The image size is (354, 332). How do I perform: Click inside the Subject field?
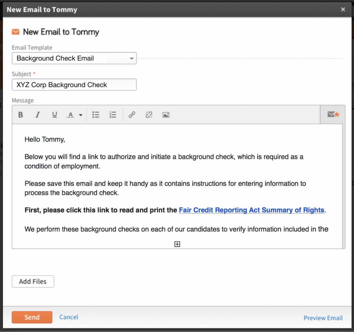point(74,85)
